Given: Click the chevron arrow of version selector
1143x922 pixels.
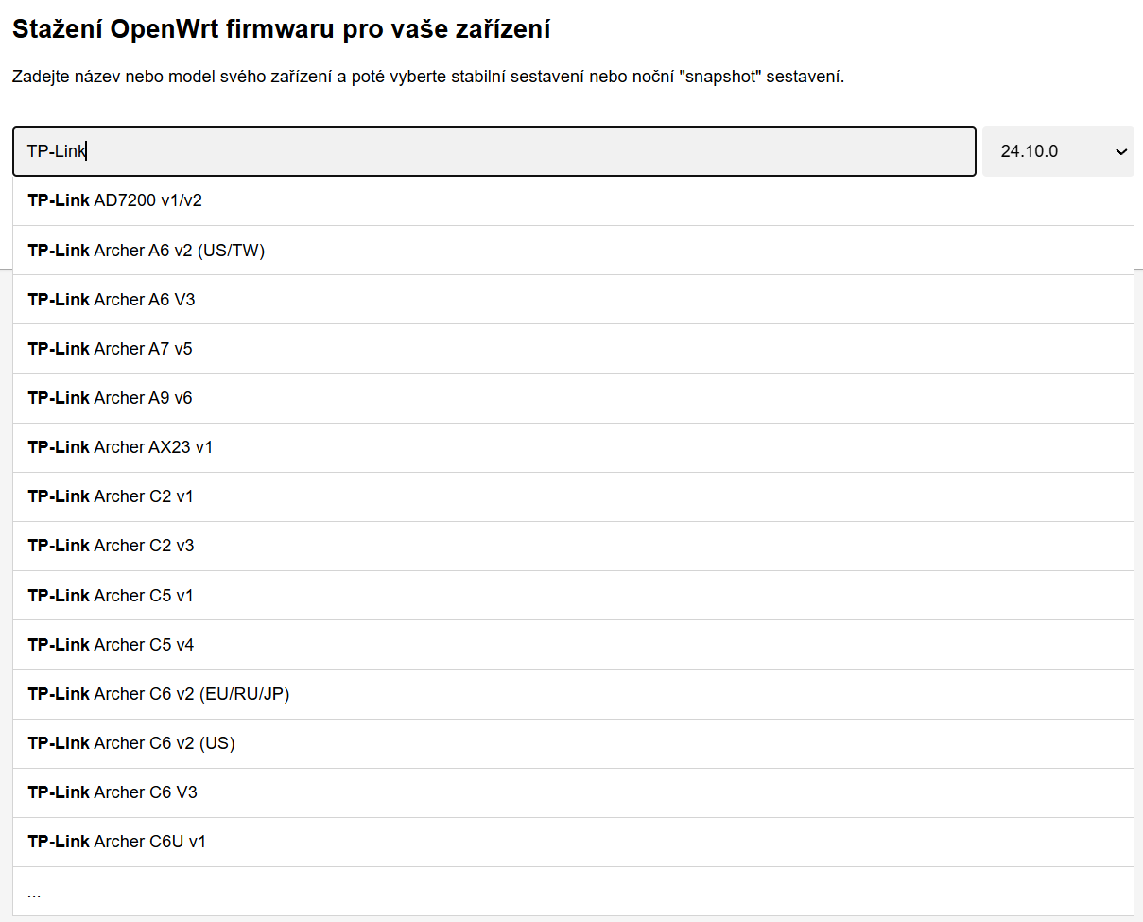Looking at the screenshot, I should pos(1121,152).
